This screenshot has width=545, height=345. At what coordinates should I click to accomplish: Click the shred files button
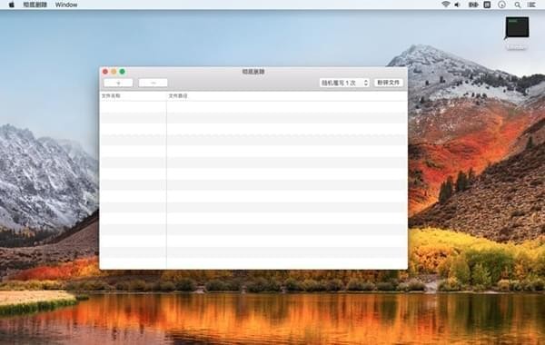coord(389,83)
